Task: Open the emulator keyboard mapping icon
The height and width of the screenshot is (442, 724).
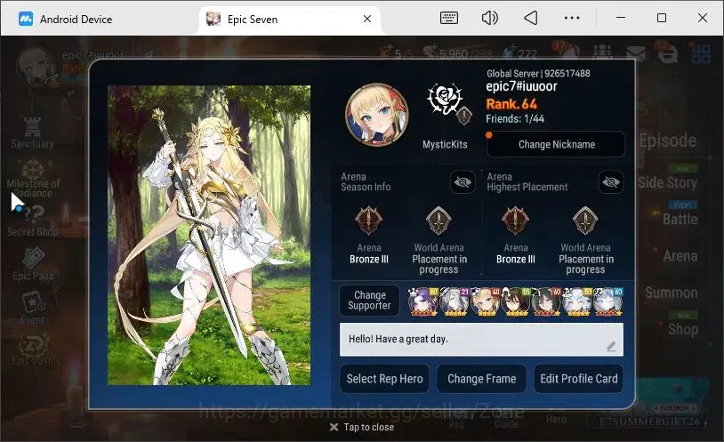Action: [449, 19]
